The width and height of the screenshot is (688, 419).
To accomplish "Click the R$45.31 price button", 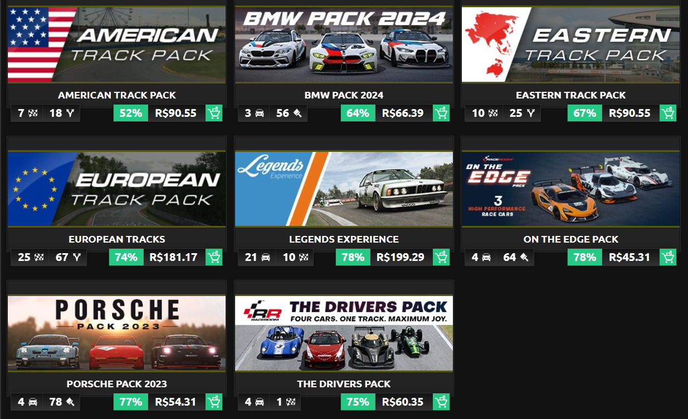I will coord(630,257).
